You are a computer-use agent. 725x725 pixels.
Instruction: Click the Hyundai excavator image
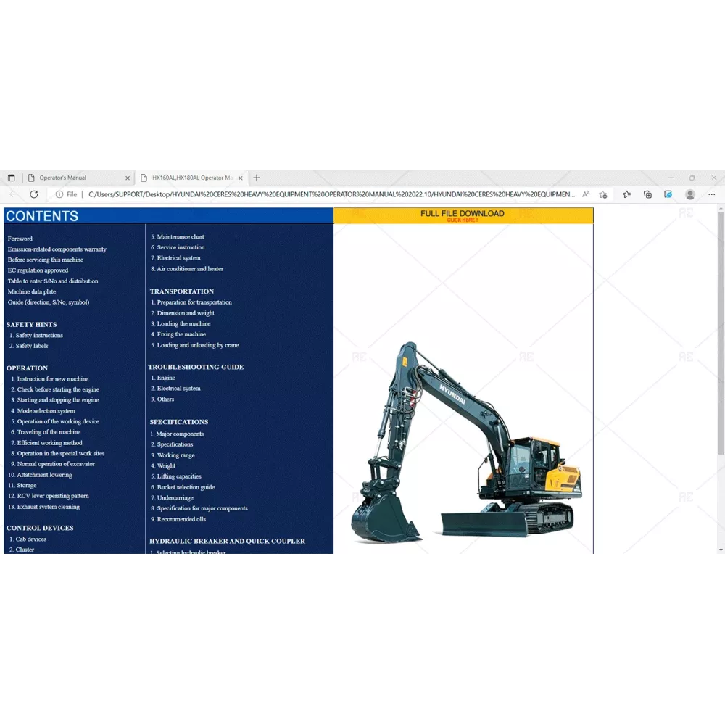(x=464, y=442)
